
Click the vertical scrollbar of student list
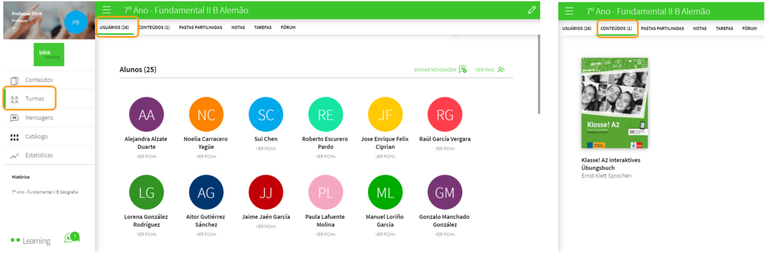[x=539, y=75]
